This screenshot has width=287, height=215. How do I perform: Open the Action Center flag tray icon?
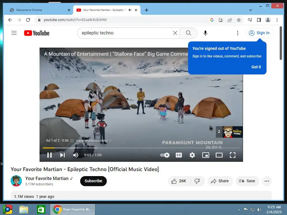pos(246,209)
